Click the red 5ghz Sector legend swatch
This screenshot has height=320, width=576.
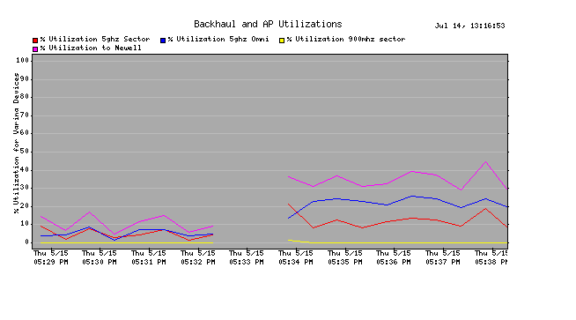35,40
